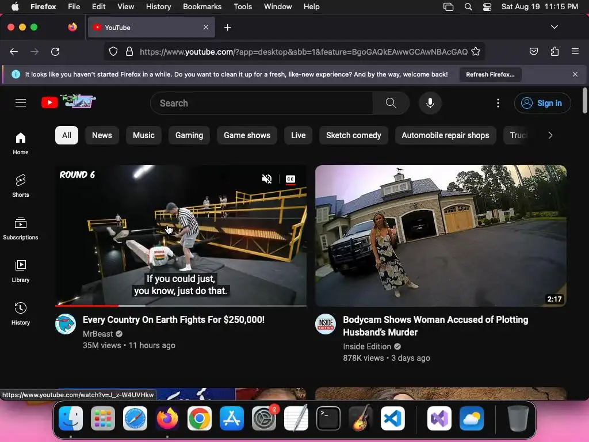Screen dimensions: 589x442
Task: Open the Tools menu
Action: [243, 6]
